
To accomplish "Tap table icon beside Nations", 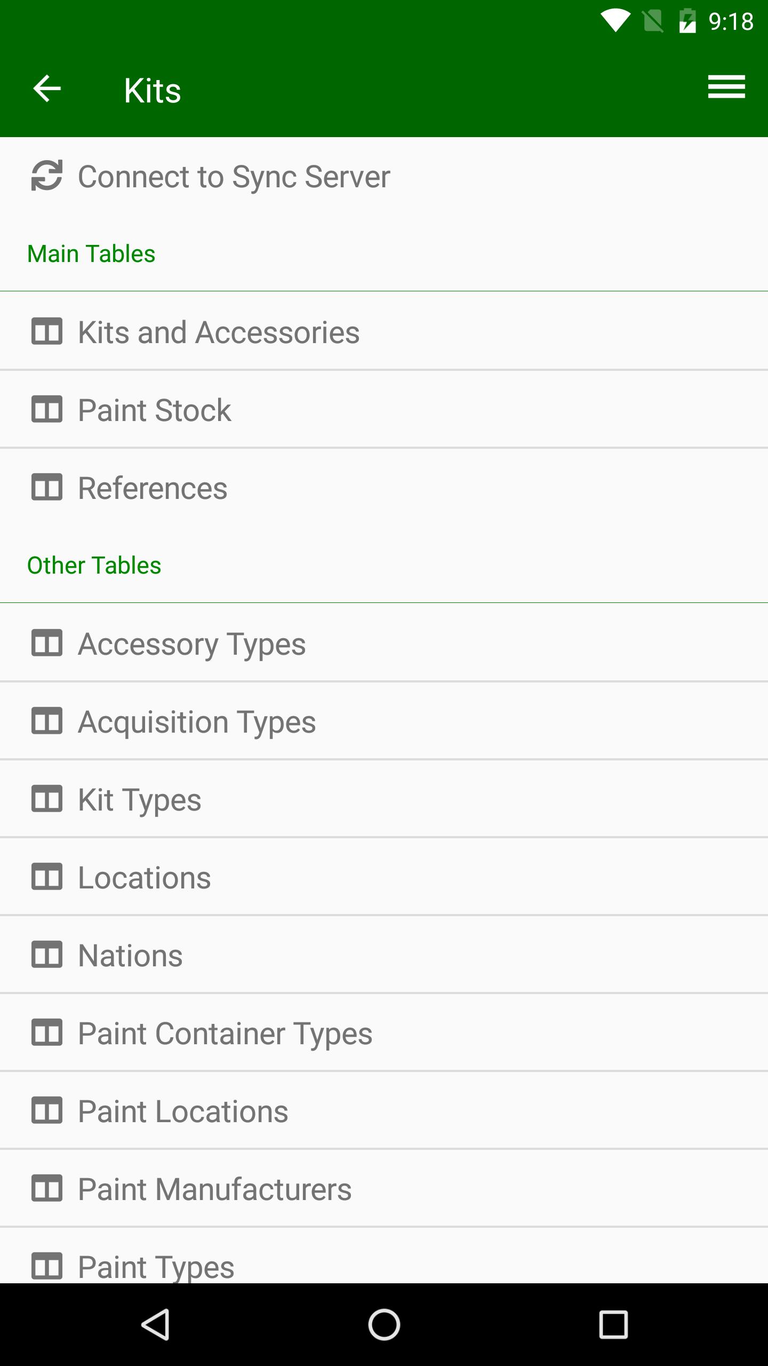I will (x=47, y=955).
